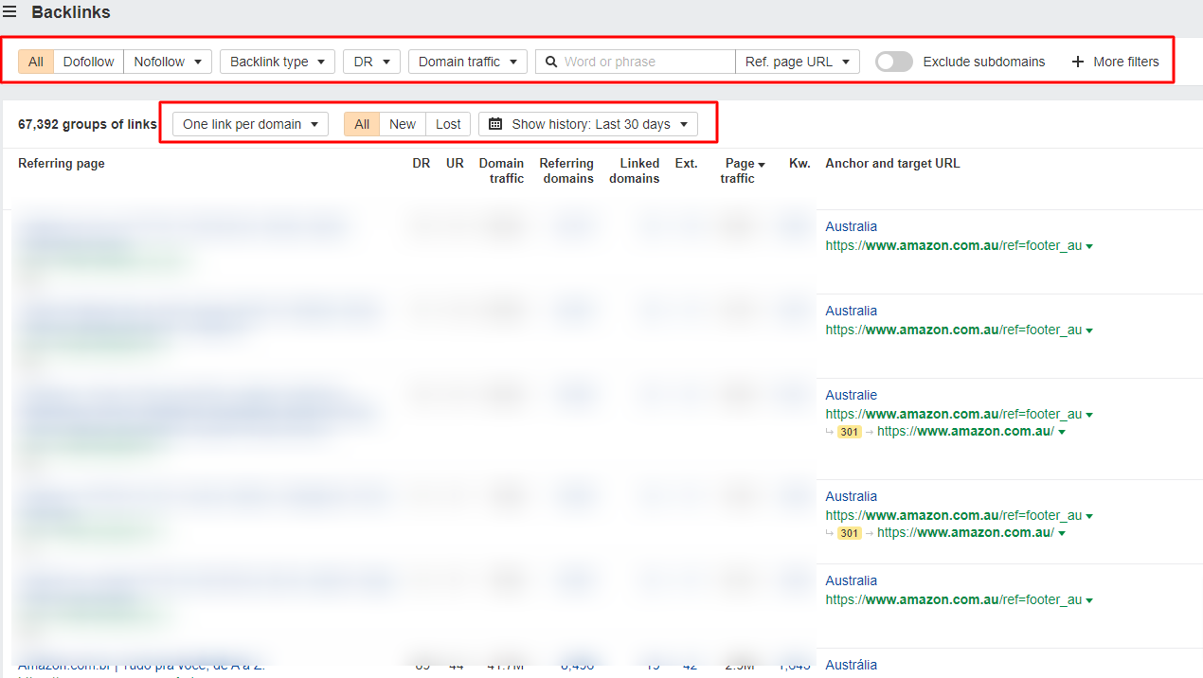1203x678 pixels.
Task: Click the Austrália anchor link in last row
Action: (x=852, y=665)
